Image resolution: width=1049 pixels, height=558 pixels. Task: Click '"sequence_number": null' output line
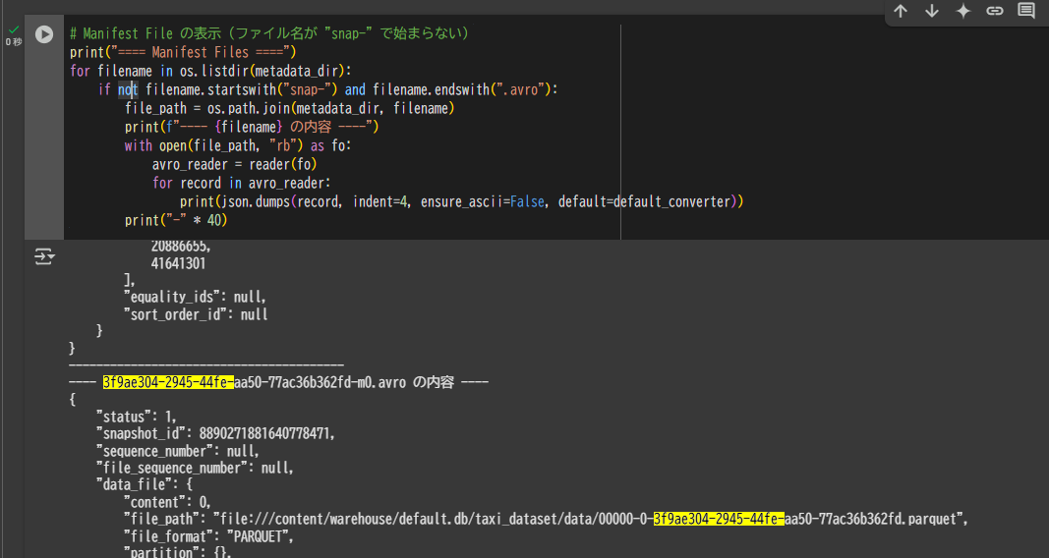click(177, 451)
